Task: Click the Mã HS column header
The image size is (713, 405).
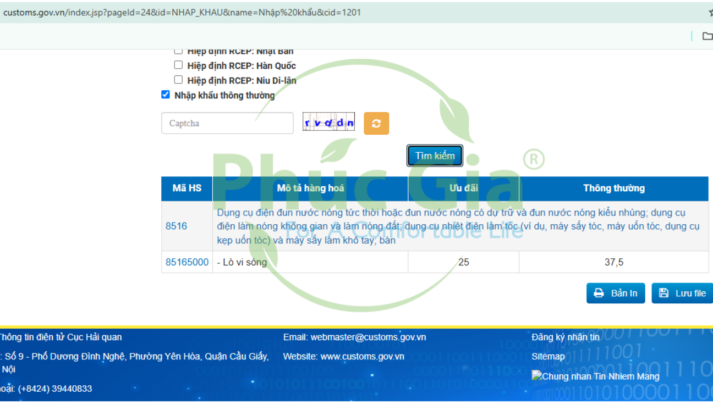Action: pos(187,188)
